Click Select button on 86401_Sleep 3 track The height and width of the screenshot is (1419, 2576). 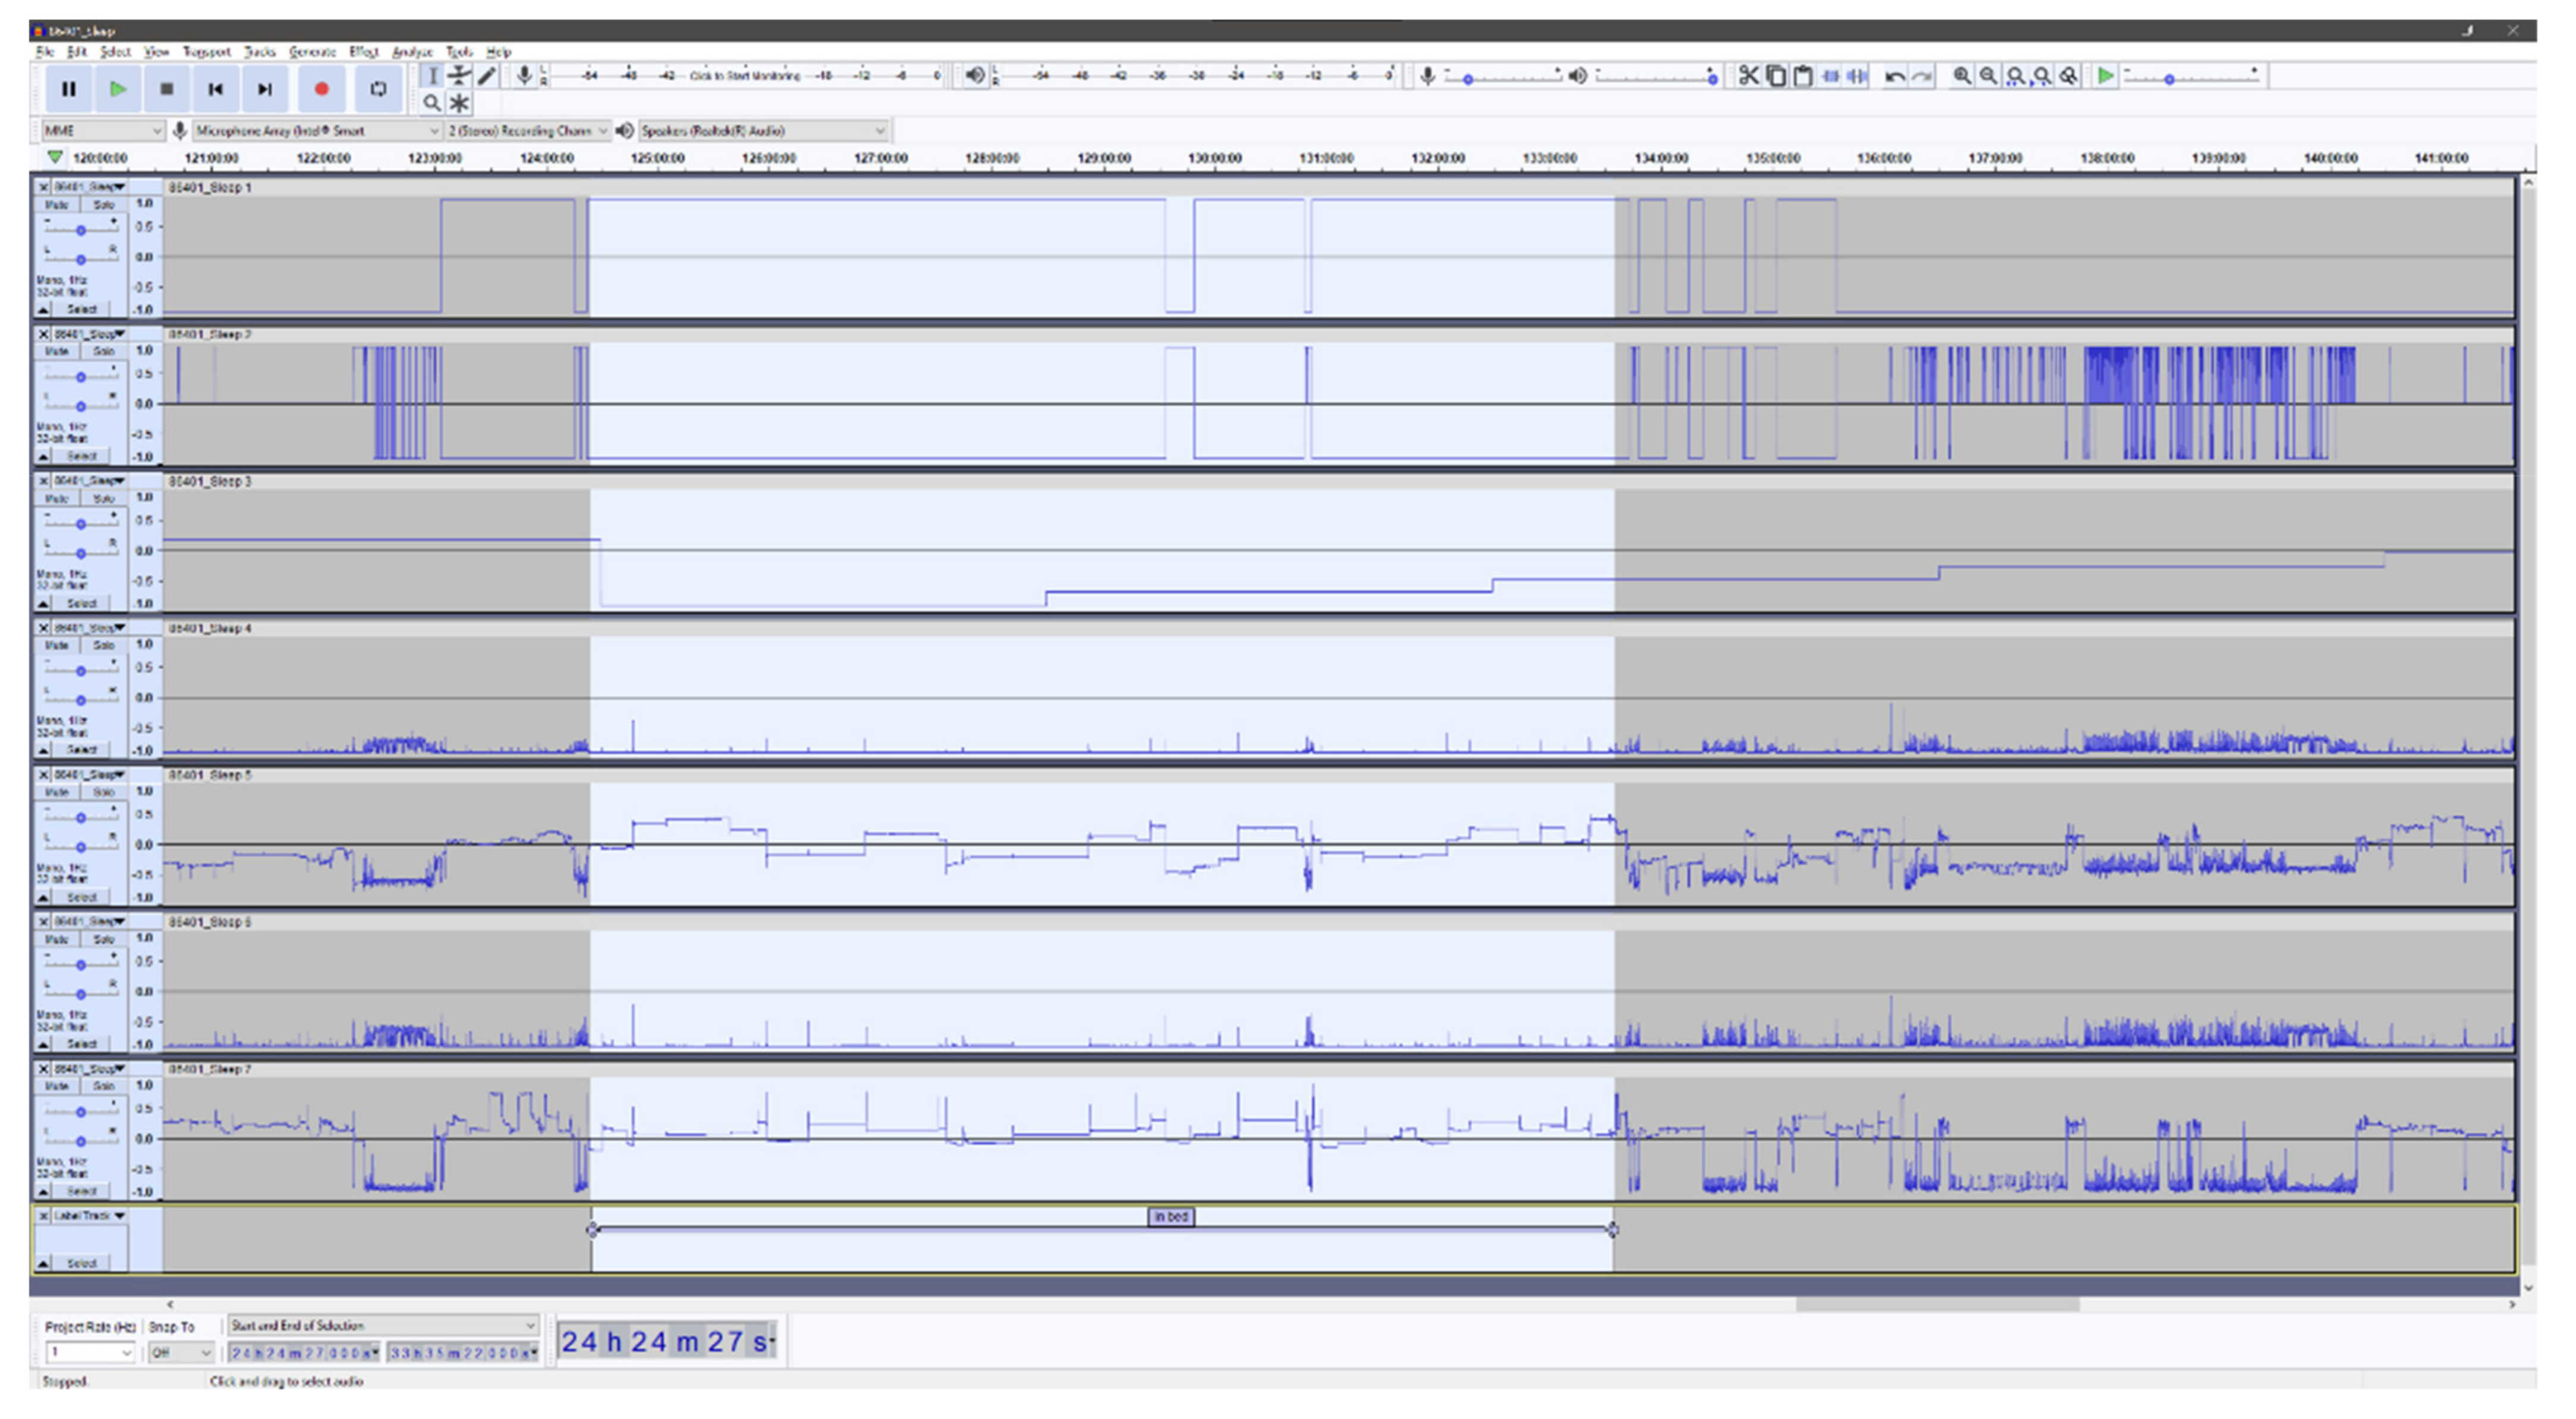pos(81,603)
